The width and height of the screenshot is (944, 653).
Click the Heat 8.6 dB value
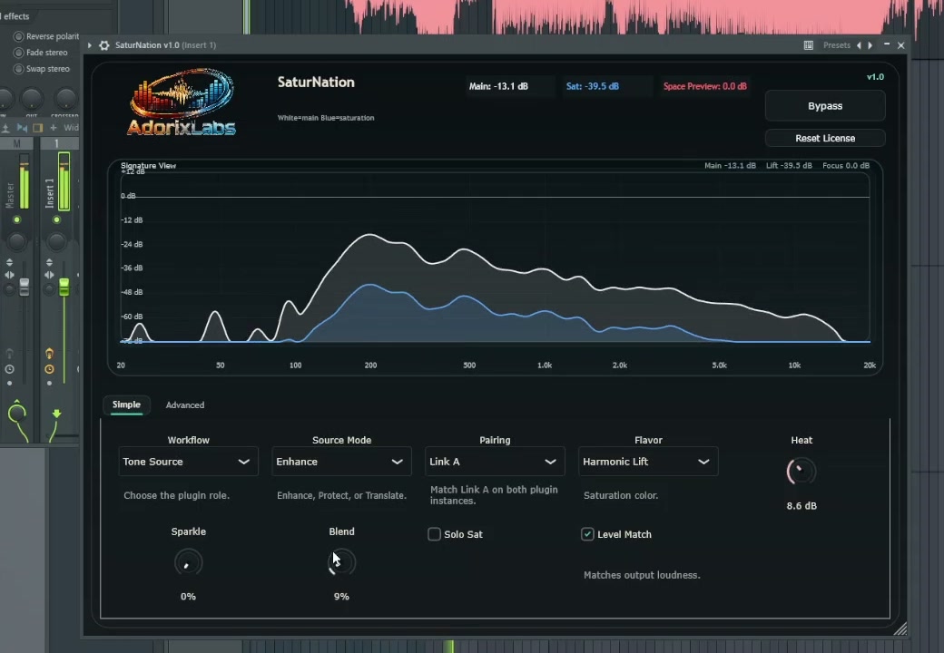point(801,506)
